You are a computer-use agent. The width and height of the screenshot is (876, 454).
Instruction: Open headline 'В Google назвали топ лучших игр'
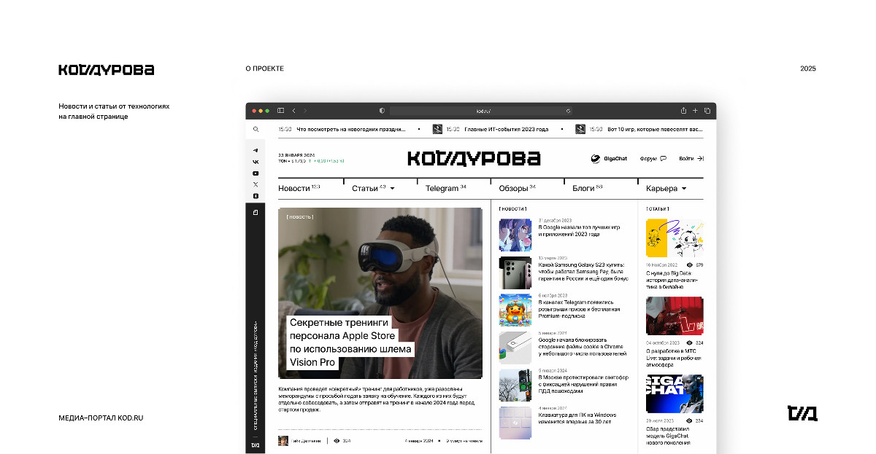point(580,230)
